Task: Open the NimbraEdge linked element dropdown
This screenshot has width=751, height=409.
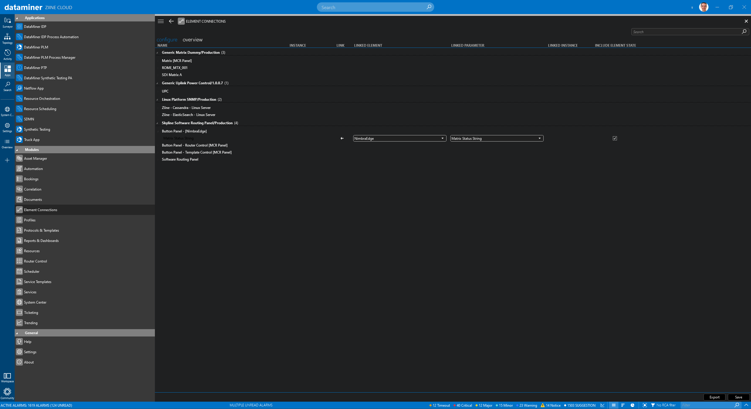Action: [400, 138]
